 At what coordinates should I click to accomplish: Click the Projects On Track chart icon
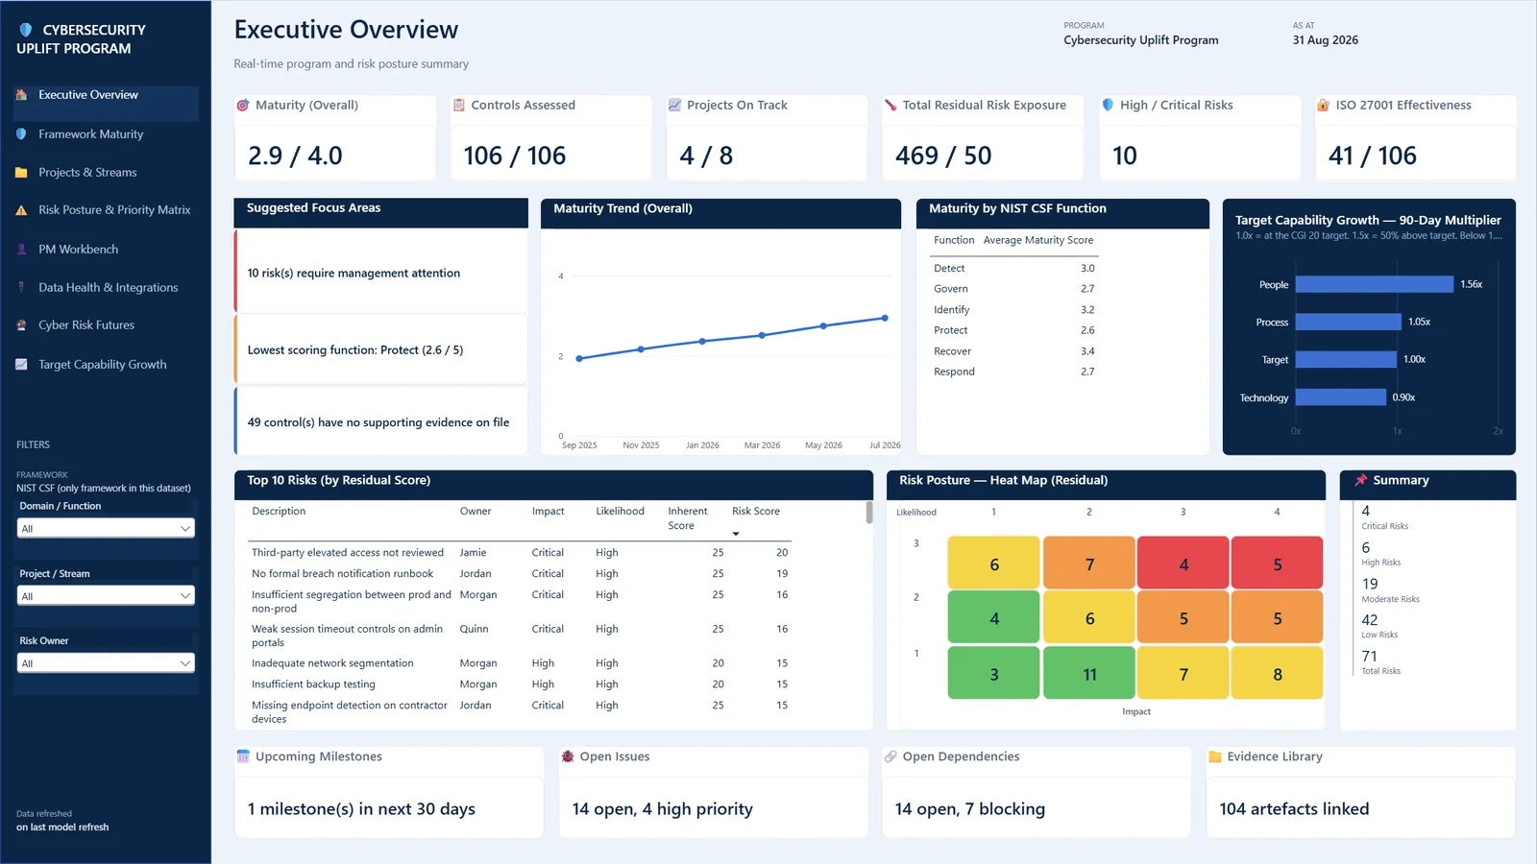tap(675, 106)
